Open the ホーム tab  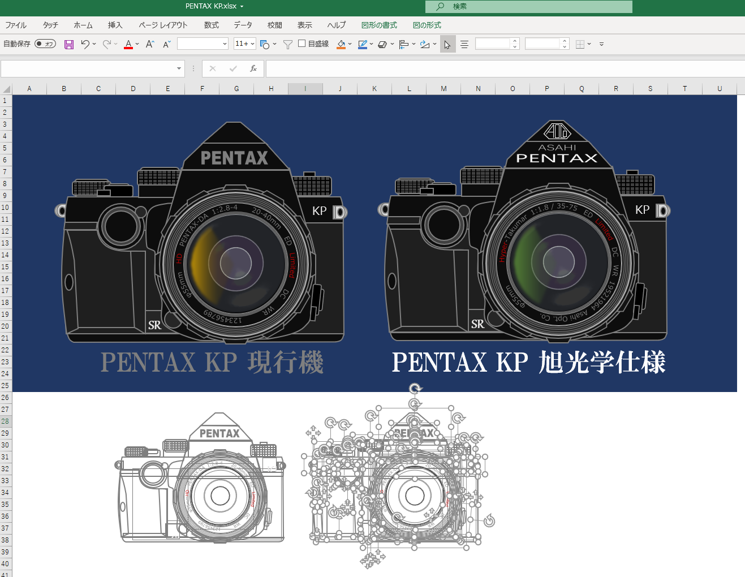coord(83,25)
